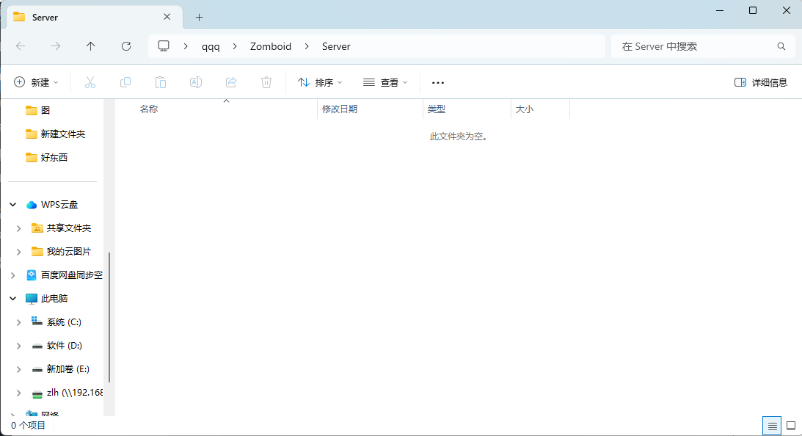Viewport: 802px width, 436px height.
Task: Refresh the current folder view
Action: coord(126,46)
